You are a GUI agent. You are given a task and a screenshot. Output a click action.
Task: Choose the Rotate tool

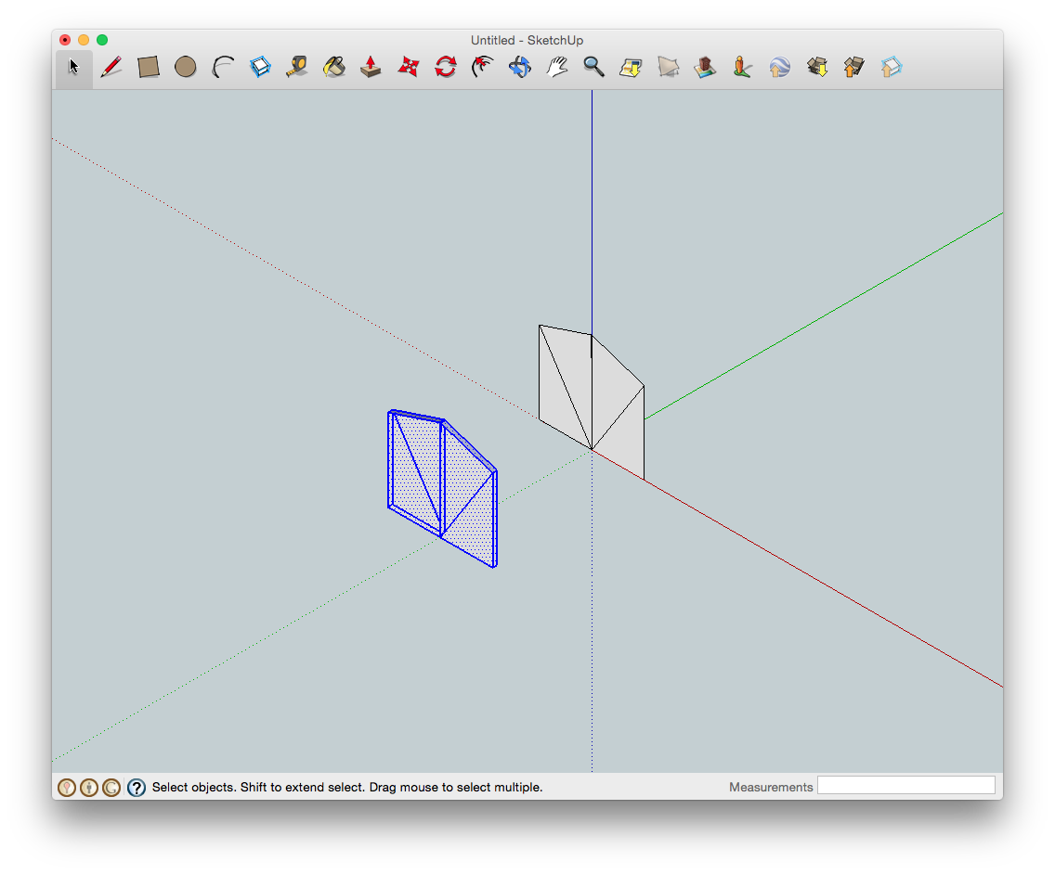[446, 67]
